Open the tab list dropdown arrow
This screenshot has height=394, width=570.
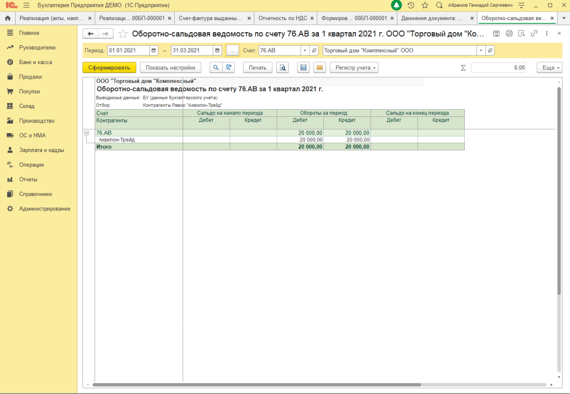pyautogui.click(x=563, y=18)
